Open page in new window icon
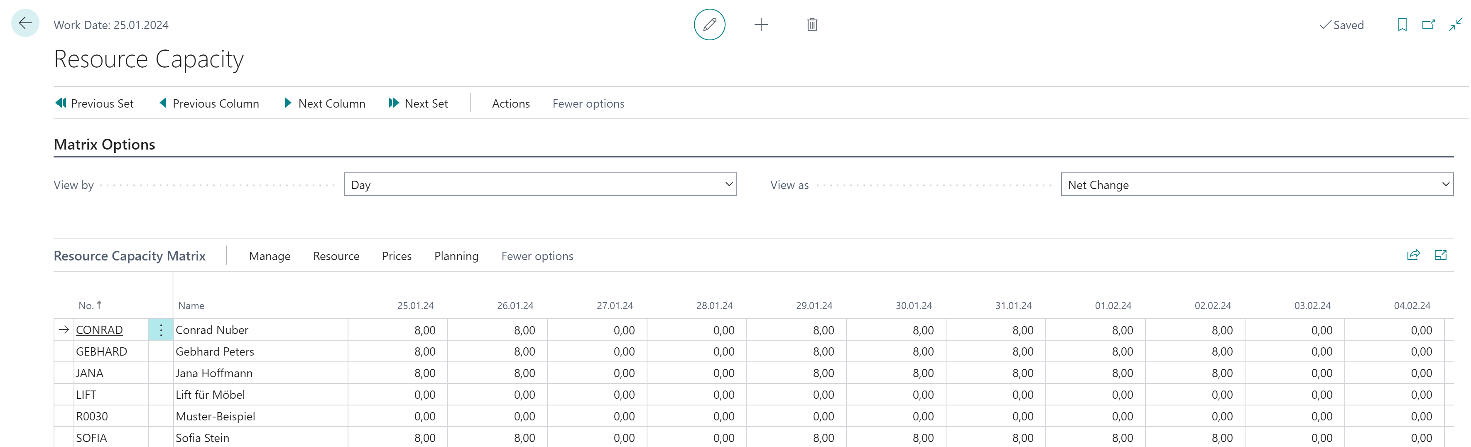1471x447 pixels. tap(1428, 25)
